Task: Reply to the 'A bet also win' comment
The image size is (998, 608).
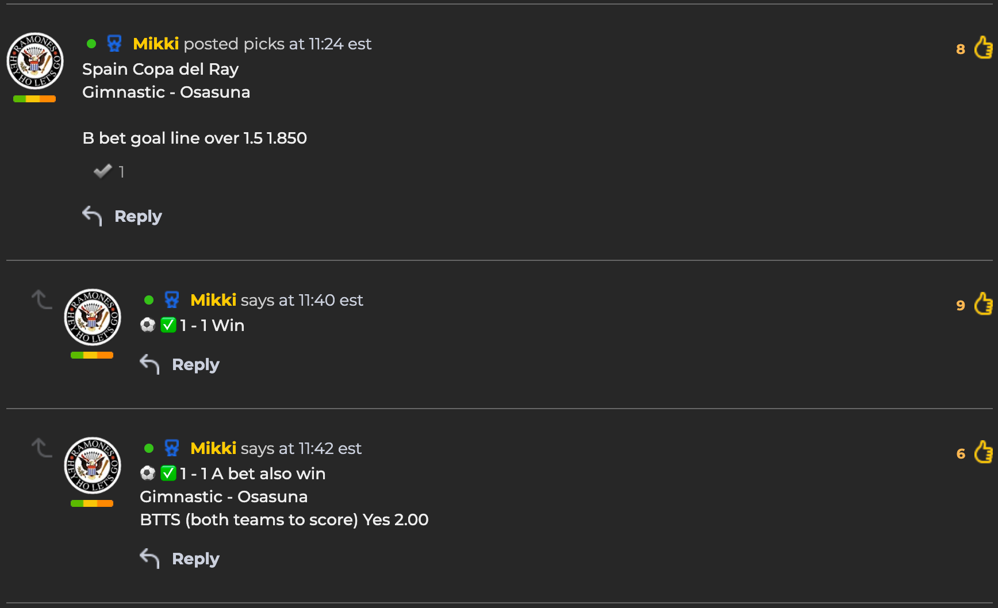Action: [180, 559]
